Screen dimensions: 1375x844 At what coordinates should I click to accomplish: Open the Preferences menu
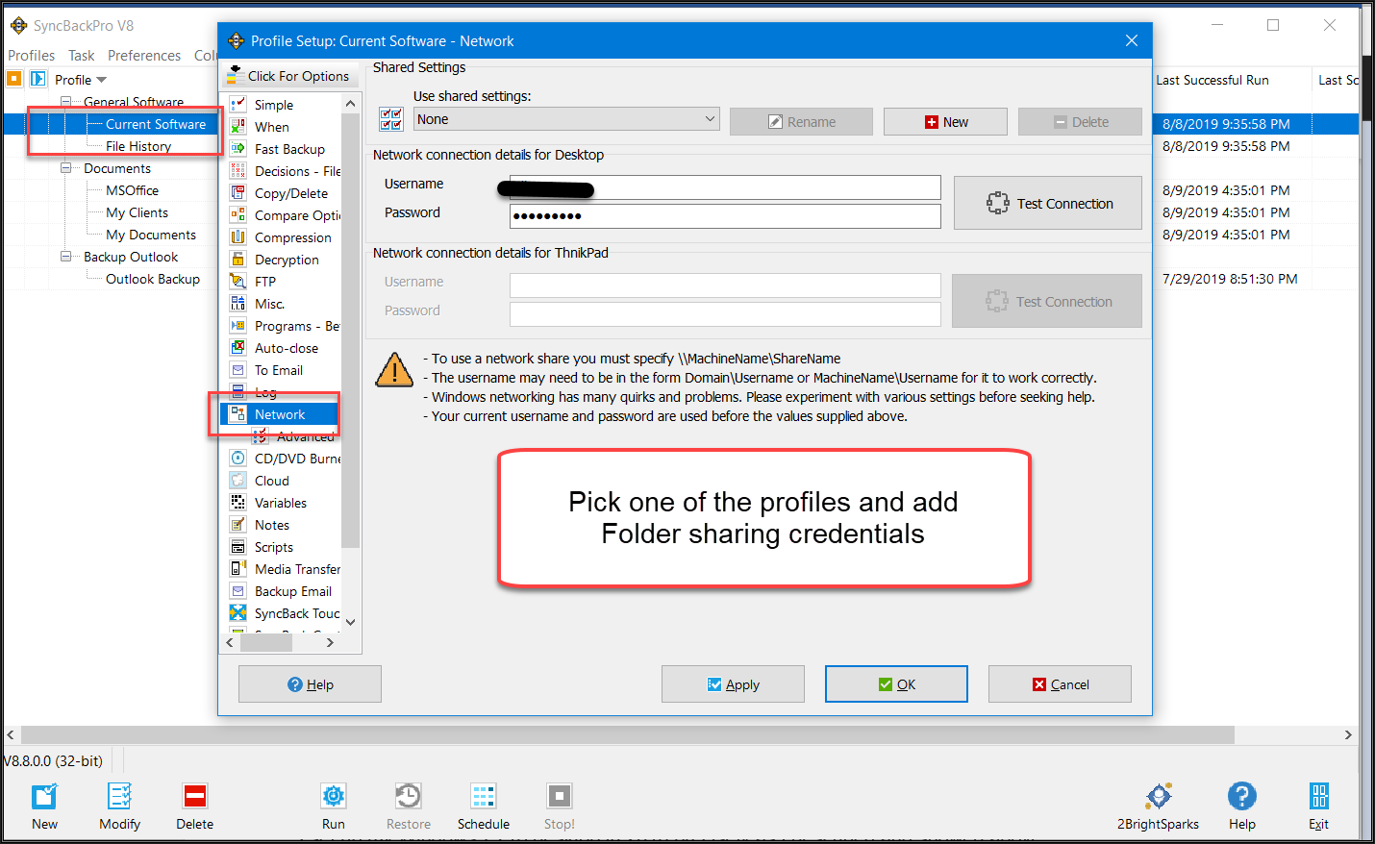(x=144, y=56)
